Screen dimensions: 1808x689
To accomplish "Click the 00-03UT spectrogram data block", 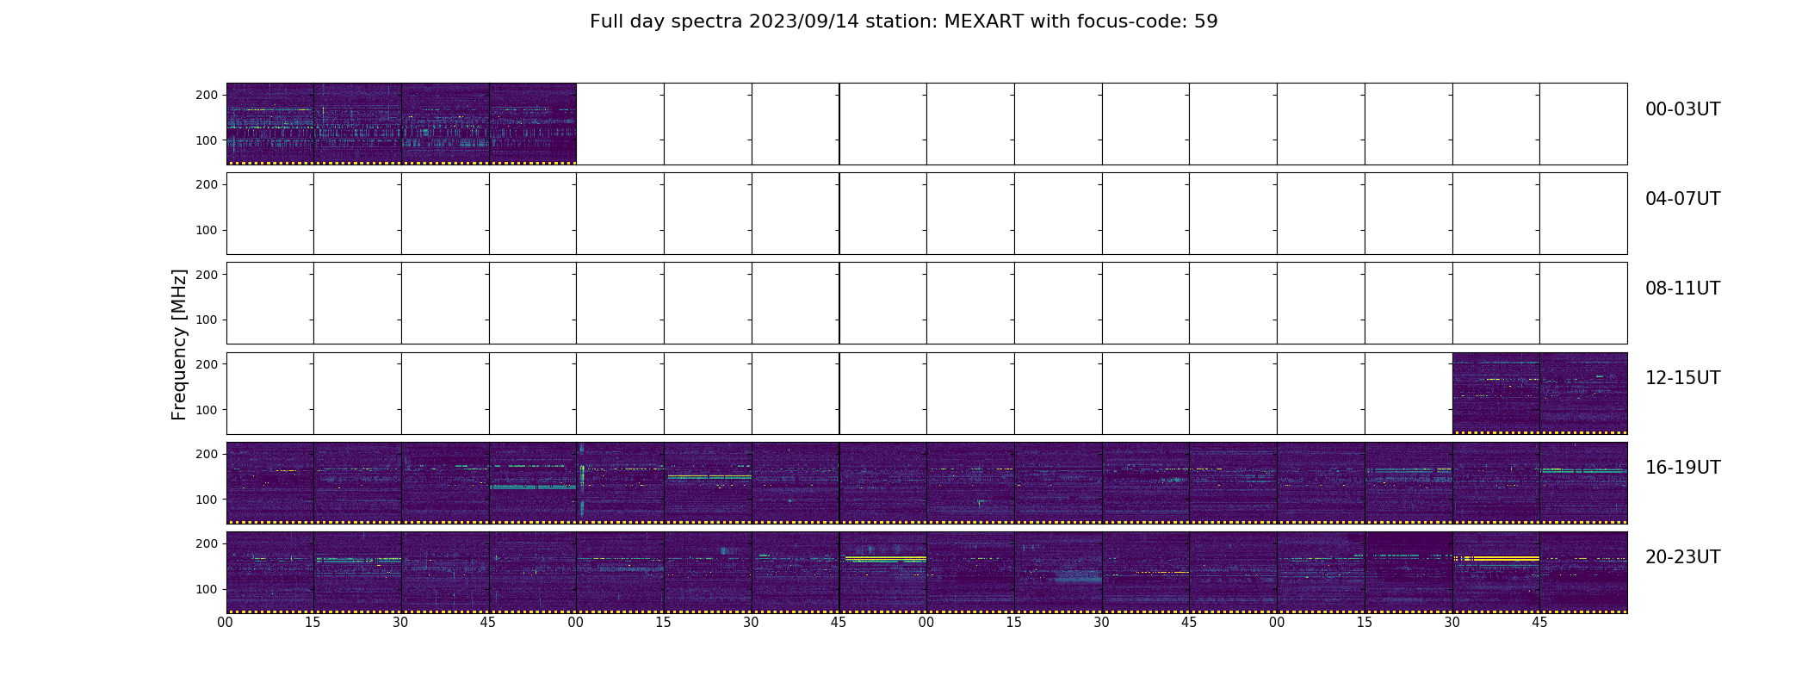I will tap(401, 124).
